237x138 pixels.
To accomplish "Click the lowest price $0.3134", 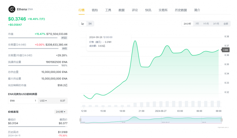I will tap(13, 123).
